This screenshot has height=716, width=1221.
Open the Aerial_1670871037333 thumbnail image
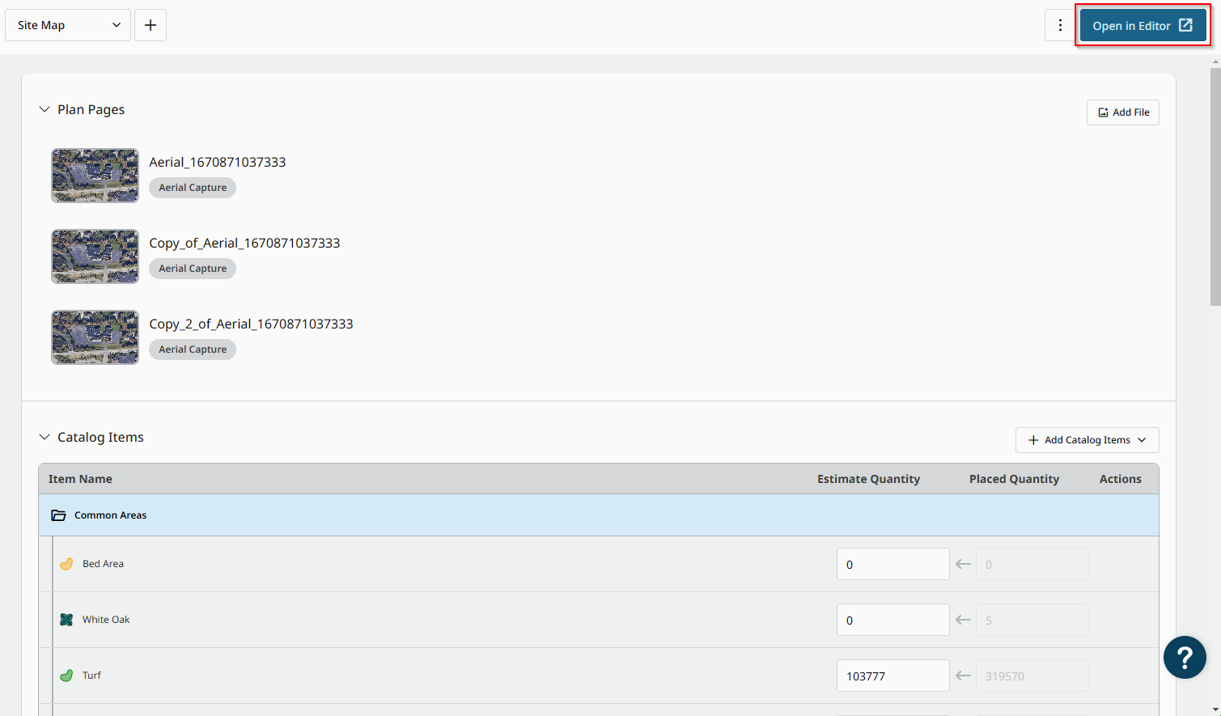95,176
